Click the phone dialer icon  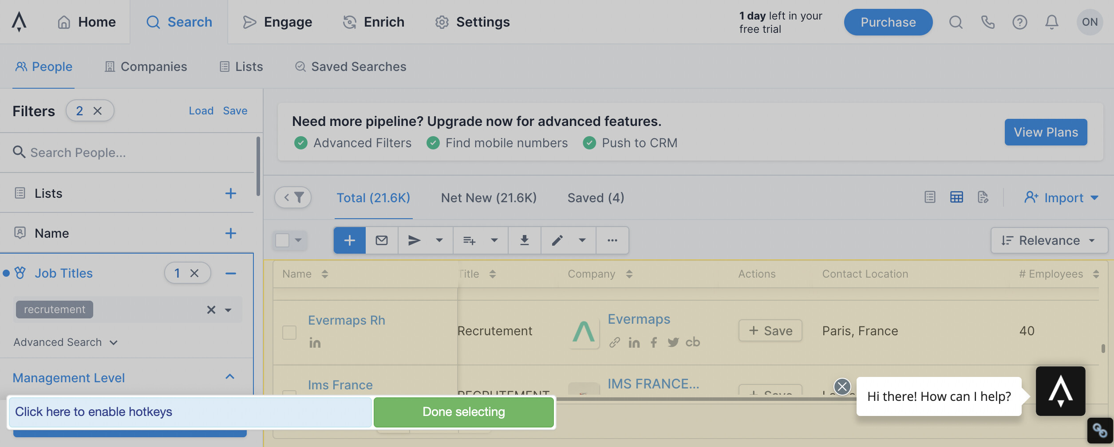(988, 22)
